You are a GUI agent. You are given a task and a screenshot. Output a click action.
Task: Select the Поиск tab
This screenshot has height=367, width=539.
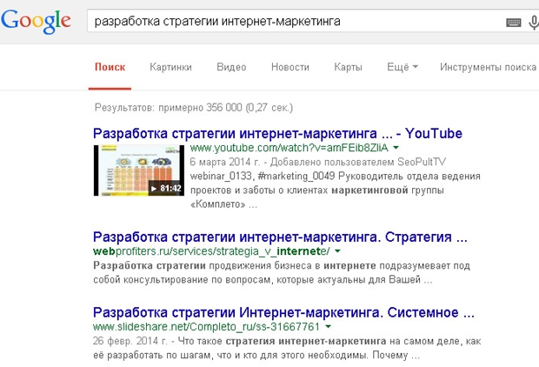pyautogui.click(x=110, y=67)
